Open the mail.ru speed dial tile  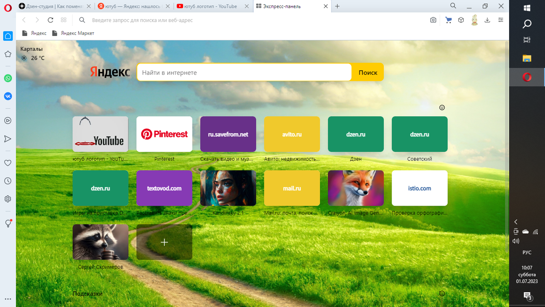pyautogui.click(x=292, y=188)
